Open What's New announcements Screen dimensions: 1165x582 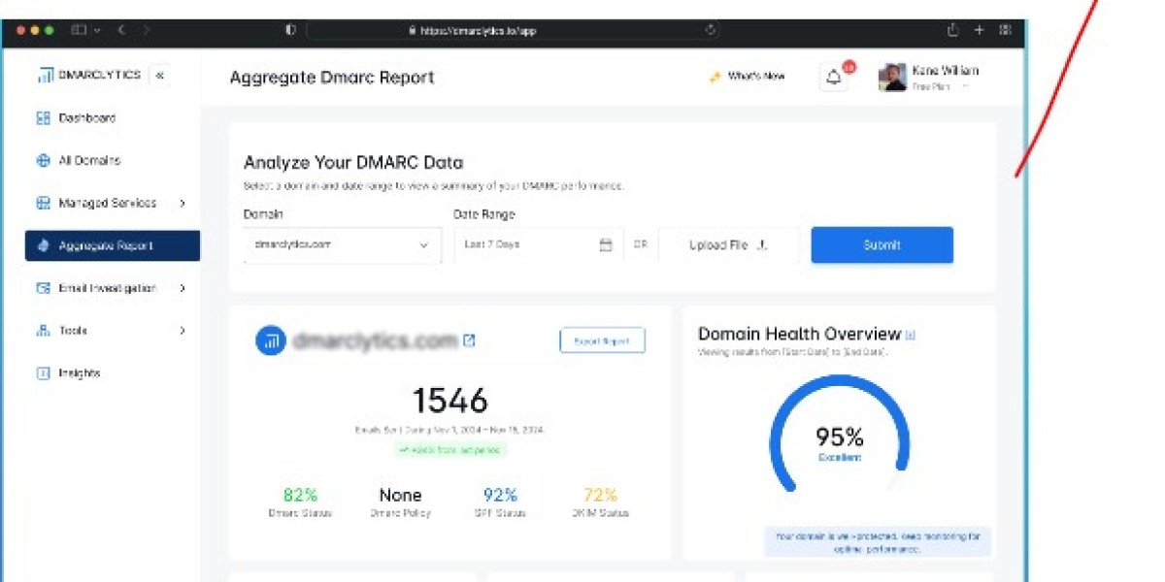pos(747,77)
